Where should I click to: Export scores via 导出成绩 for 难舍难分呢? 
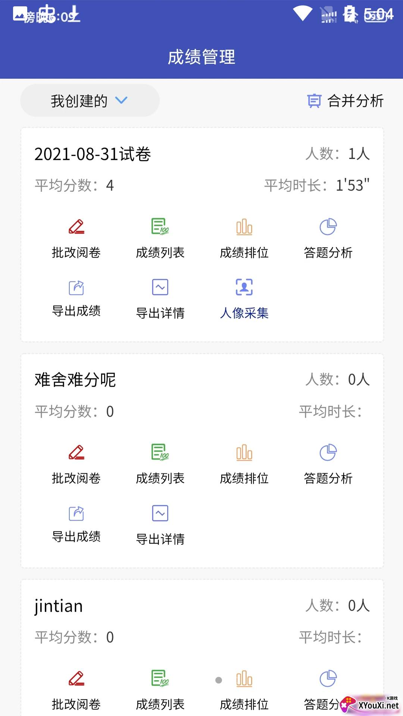[x=76, y=524]
